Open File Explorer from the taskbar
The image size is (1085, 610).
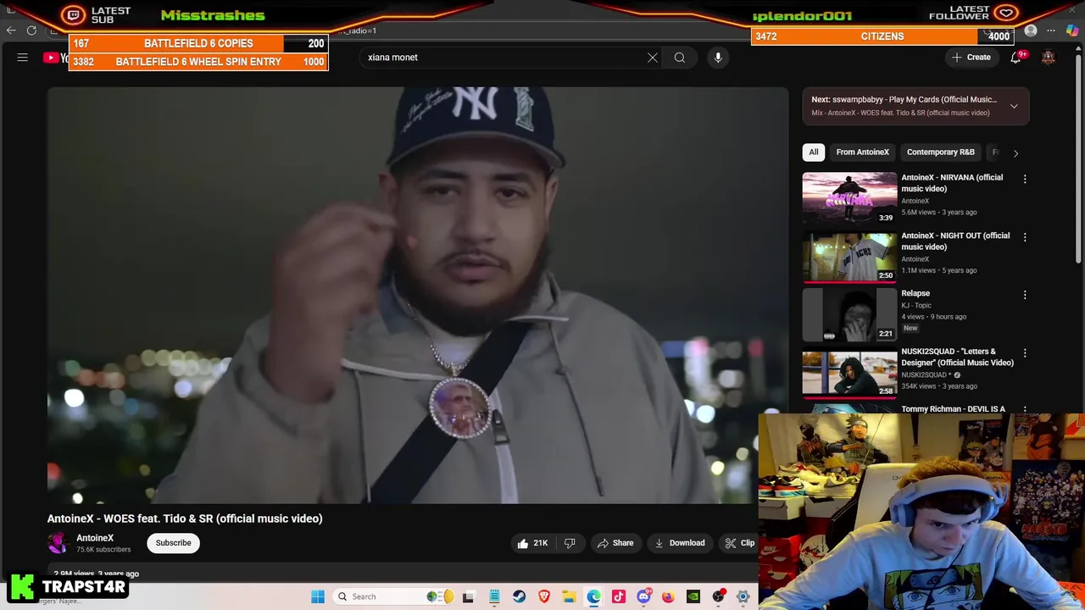click(x=569, y=596)
